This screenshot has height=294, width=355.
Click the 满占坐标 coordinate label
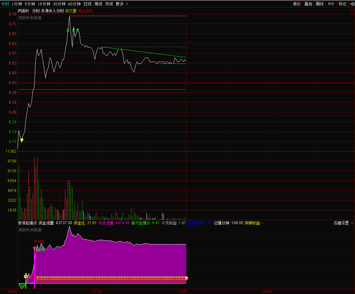coord(86,11)
